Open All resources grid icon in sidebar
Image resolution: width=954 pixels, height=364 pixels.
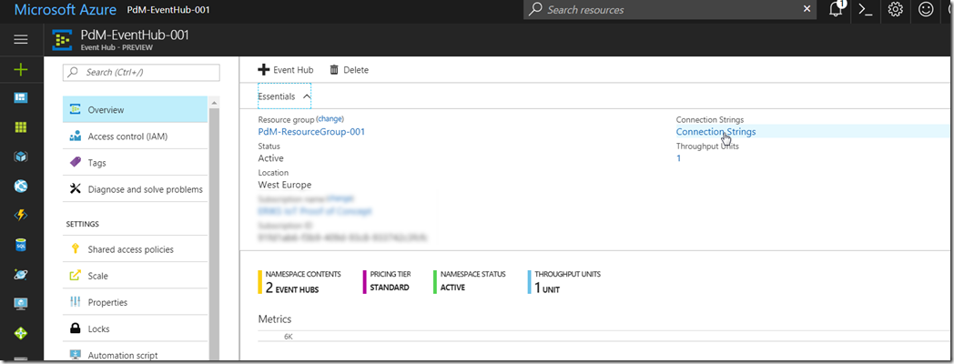[x=21, y=127]
